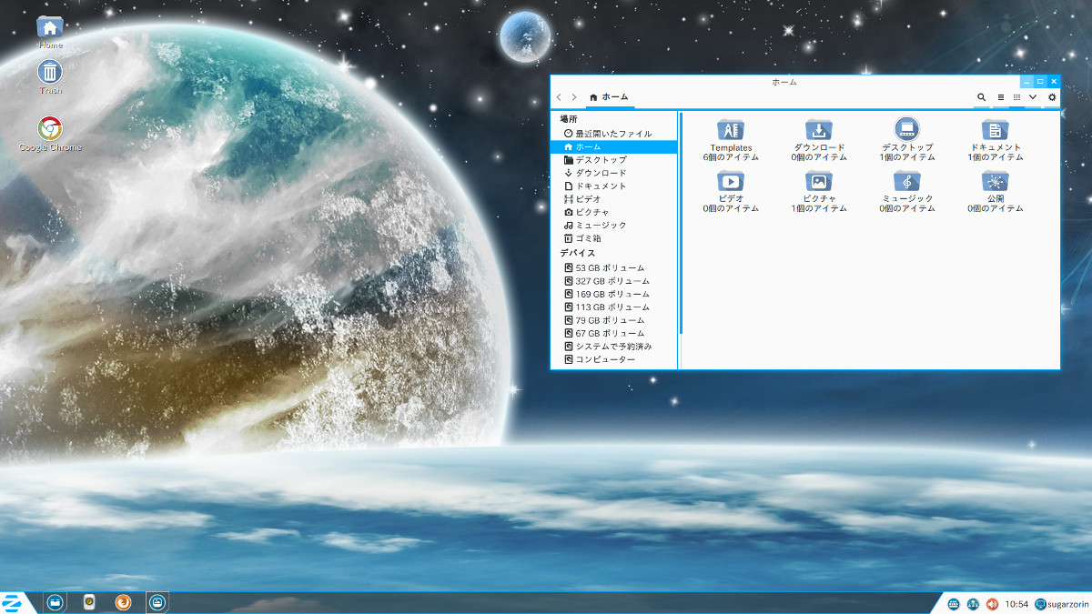Mount the 79 GB ボリューム

click(x=614, y=320)
